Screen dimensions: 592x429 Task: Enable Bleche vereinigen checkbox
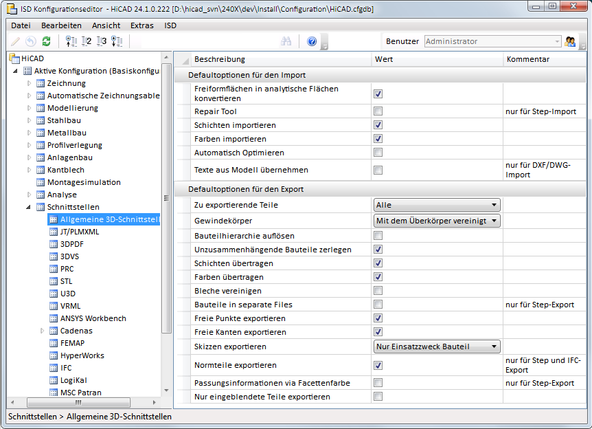378,291
